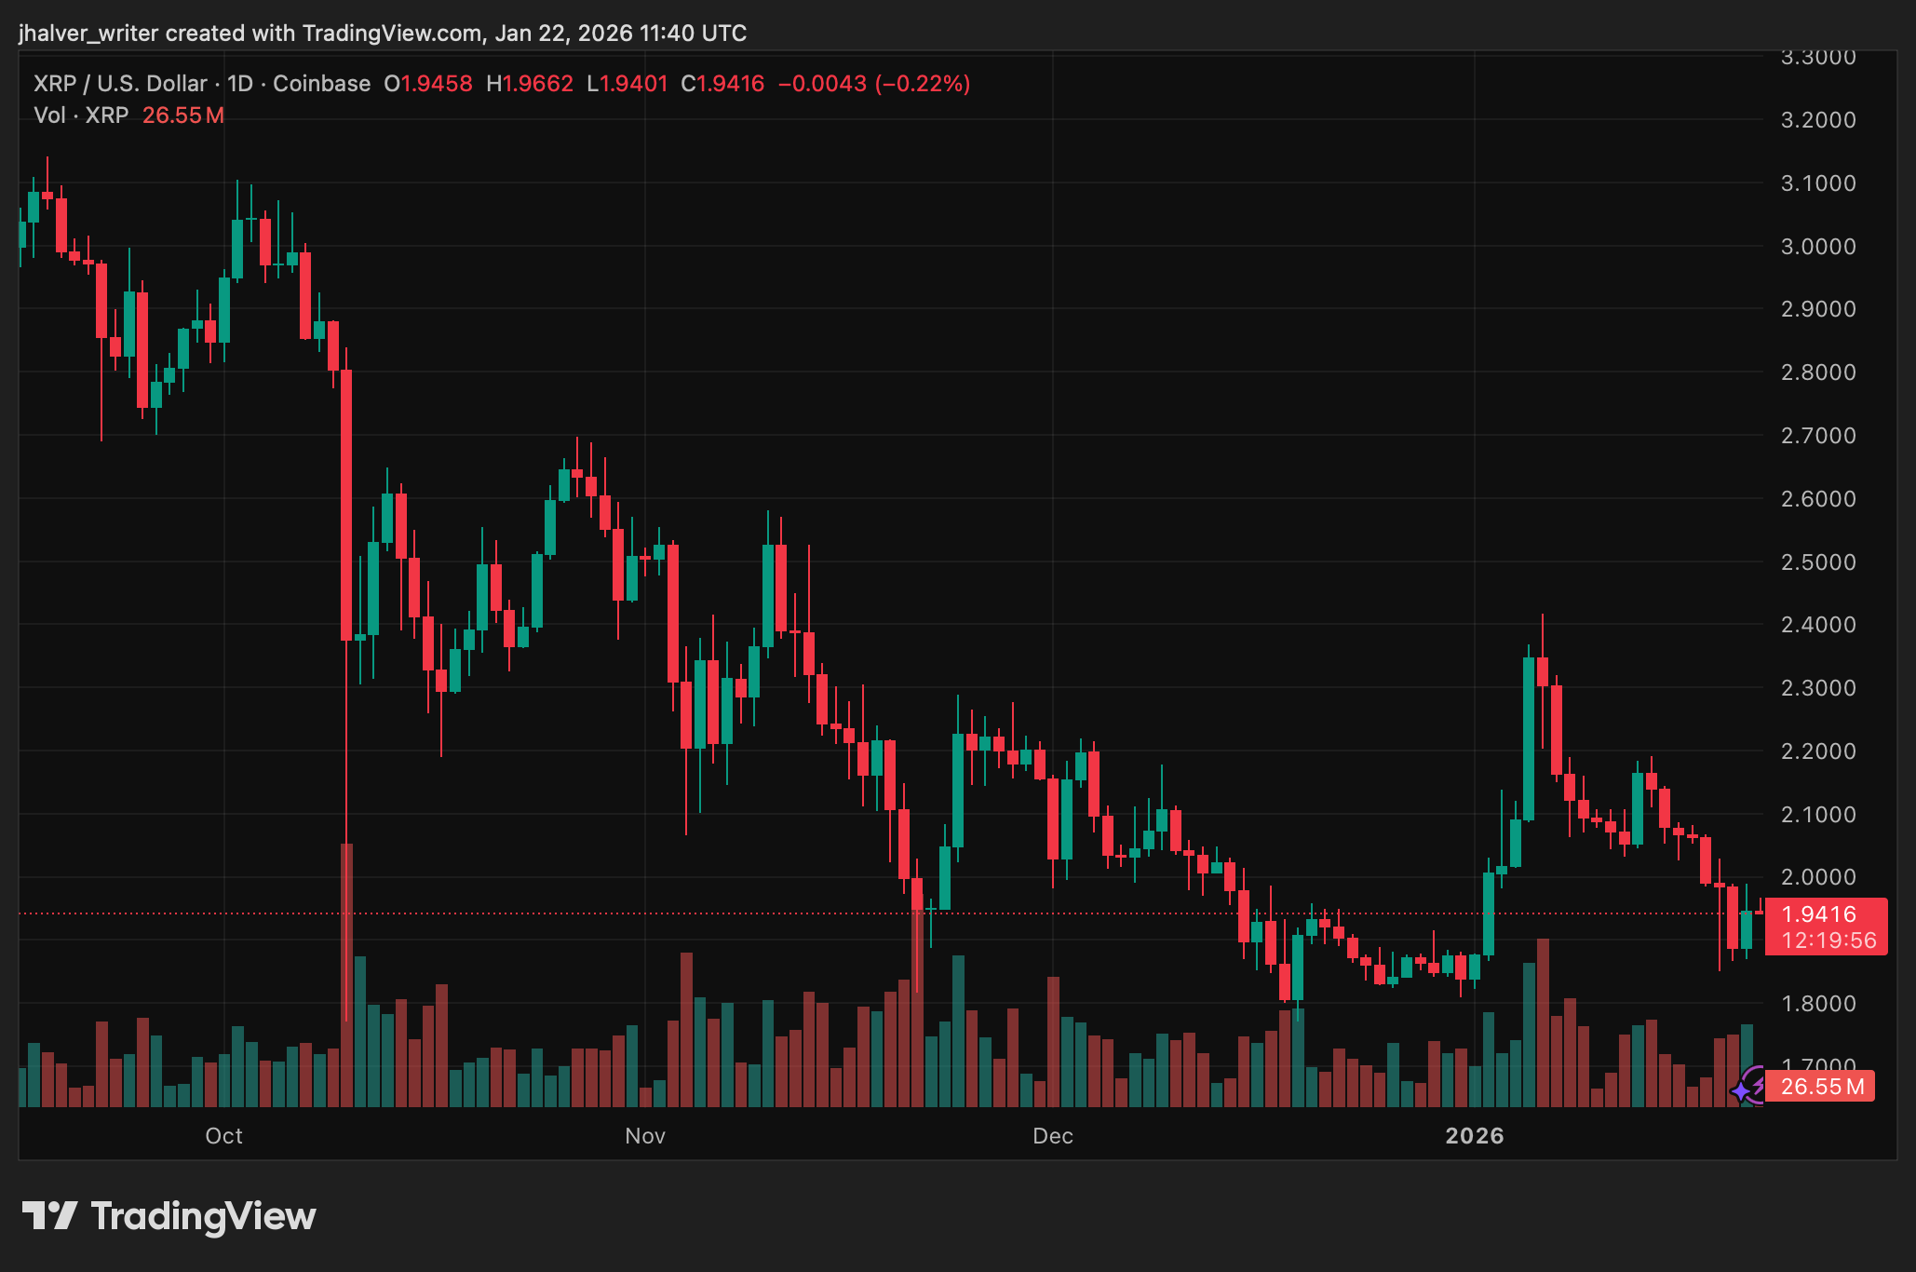This screenshot has height=1272, width=1916.
Task: Click the Nov label on time axis
Action: click(645, 1136)
